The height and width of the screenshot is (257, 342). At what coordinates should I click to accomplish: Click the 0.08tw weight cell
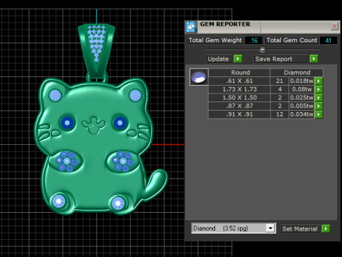point(301,89)
